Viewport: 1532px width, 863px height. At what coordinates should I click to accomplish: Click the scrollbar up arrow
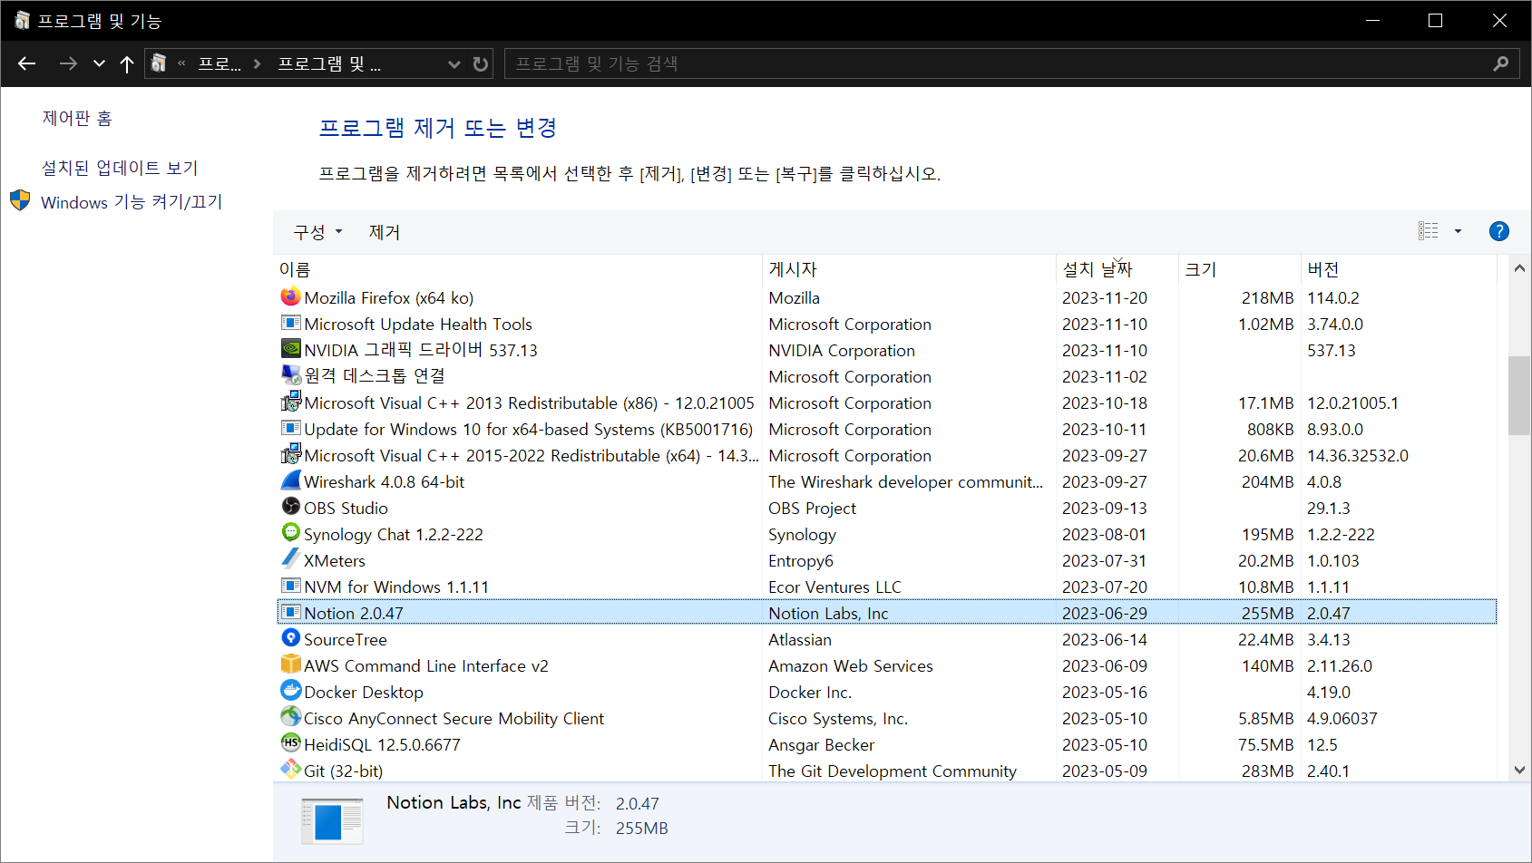pyautogui.click(x=1519, y=268)
